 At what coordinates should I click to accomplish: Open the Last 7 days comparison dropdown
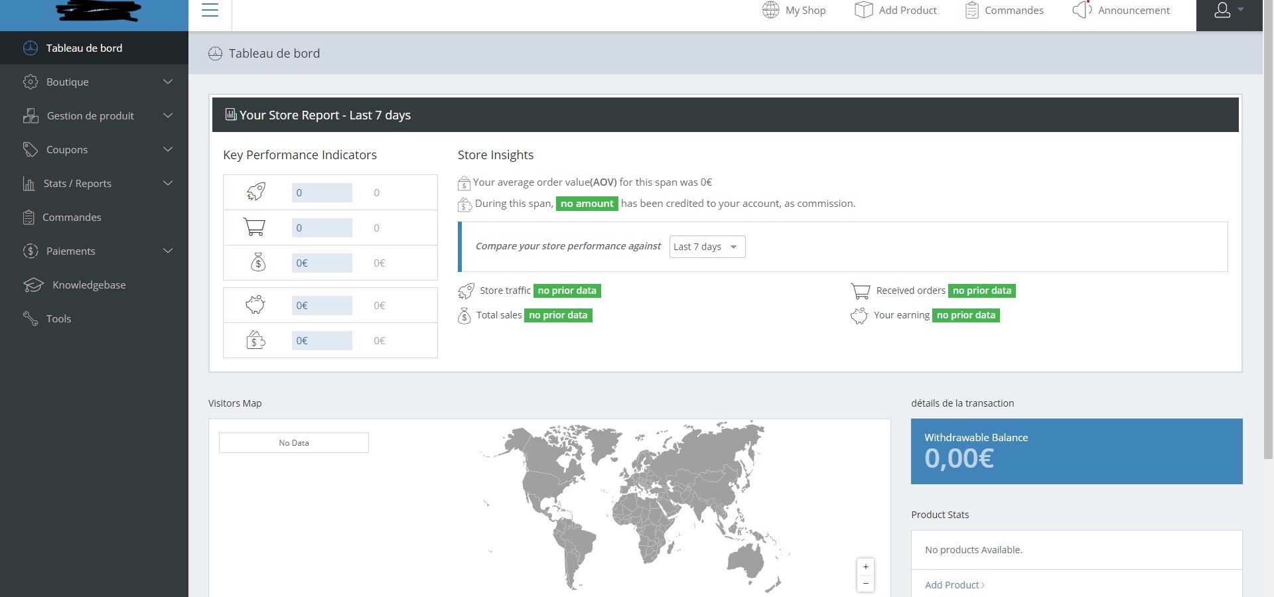[x=707, y=247]
